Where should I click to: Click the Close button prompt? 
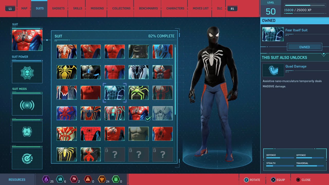(303, 180)
